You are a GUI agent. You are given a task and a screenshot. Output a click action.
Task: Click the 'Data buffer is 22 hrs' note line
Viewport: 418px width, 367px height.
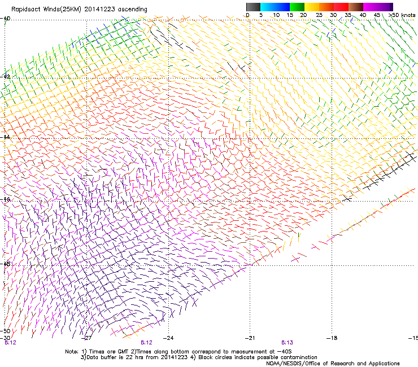(x=199, y=357)
